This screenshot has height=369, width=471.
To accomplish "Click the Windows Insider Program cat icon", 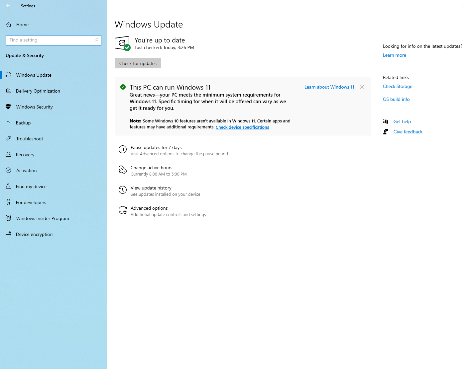I will pyautogui.click(x=9, y=218).
